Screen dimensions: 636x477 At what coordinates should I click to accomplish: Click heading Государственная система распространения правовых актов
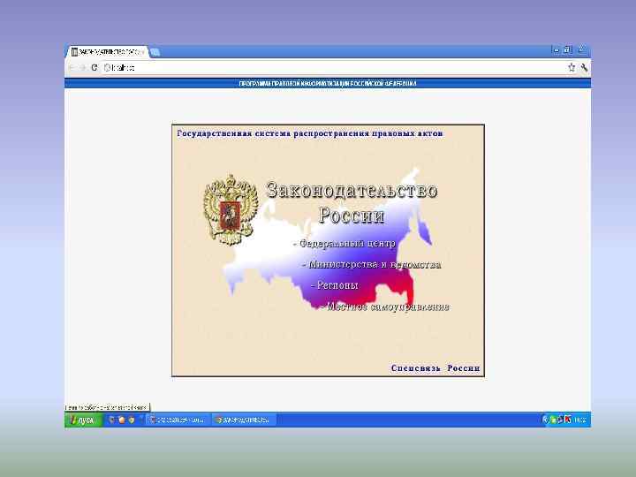[310, 133]
